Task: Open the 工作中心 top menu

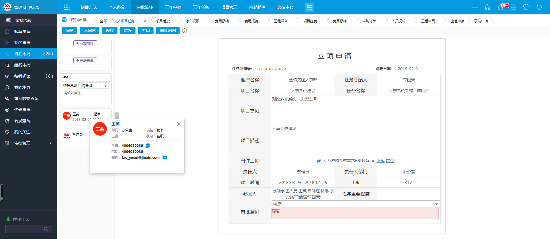Action: point(173,7)
